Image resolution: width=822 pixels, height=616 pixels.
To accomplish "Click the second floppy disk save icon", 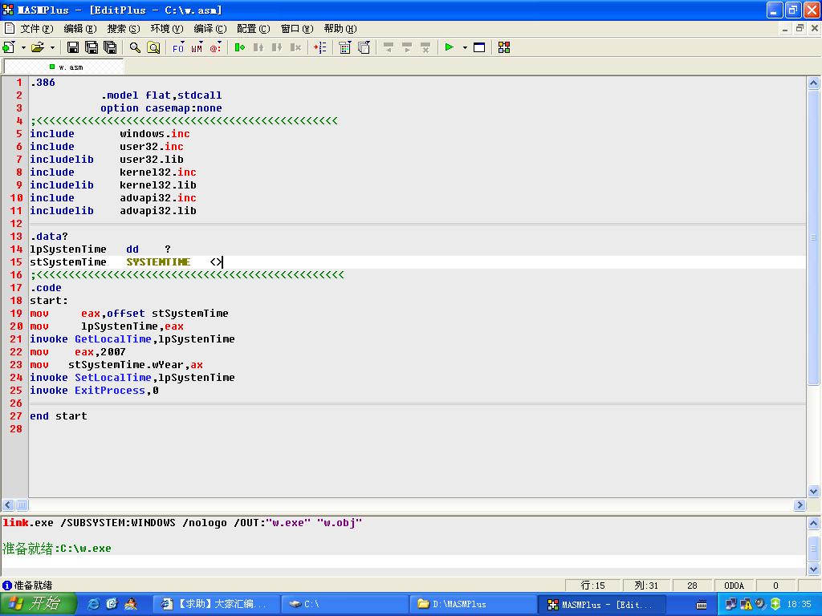I will (92, 47).
